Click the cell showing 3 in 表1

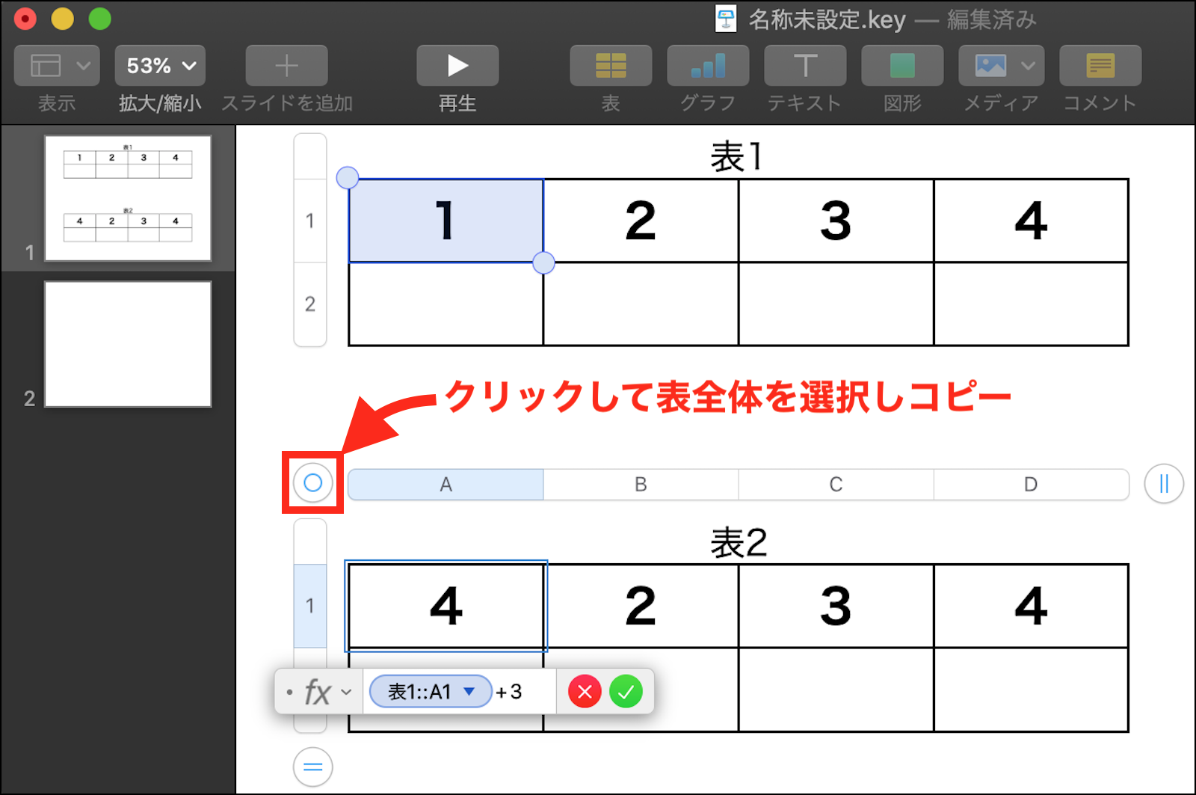(836, 221)
